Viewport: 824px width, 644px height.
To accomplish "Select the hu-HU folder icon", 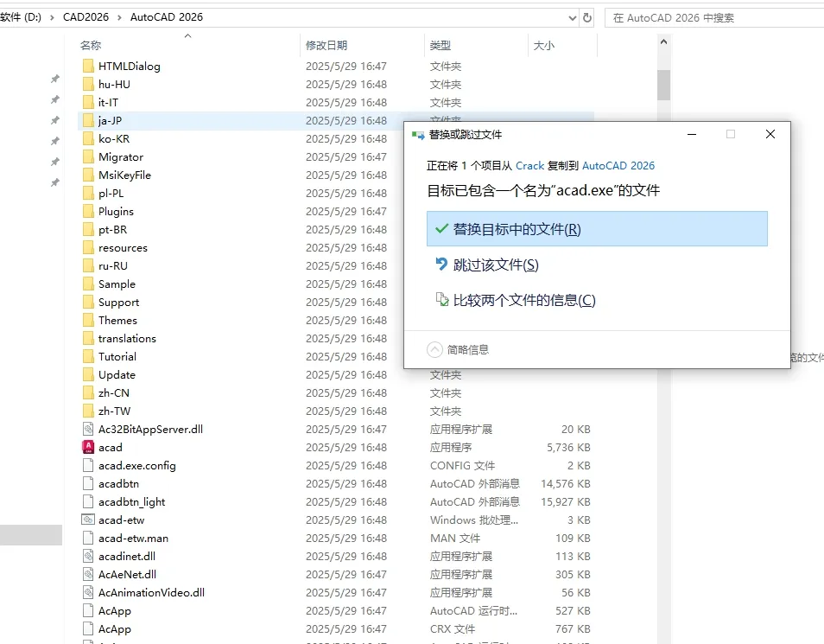I will pos(88,84).
